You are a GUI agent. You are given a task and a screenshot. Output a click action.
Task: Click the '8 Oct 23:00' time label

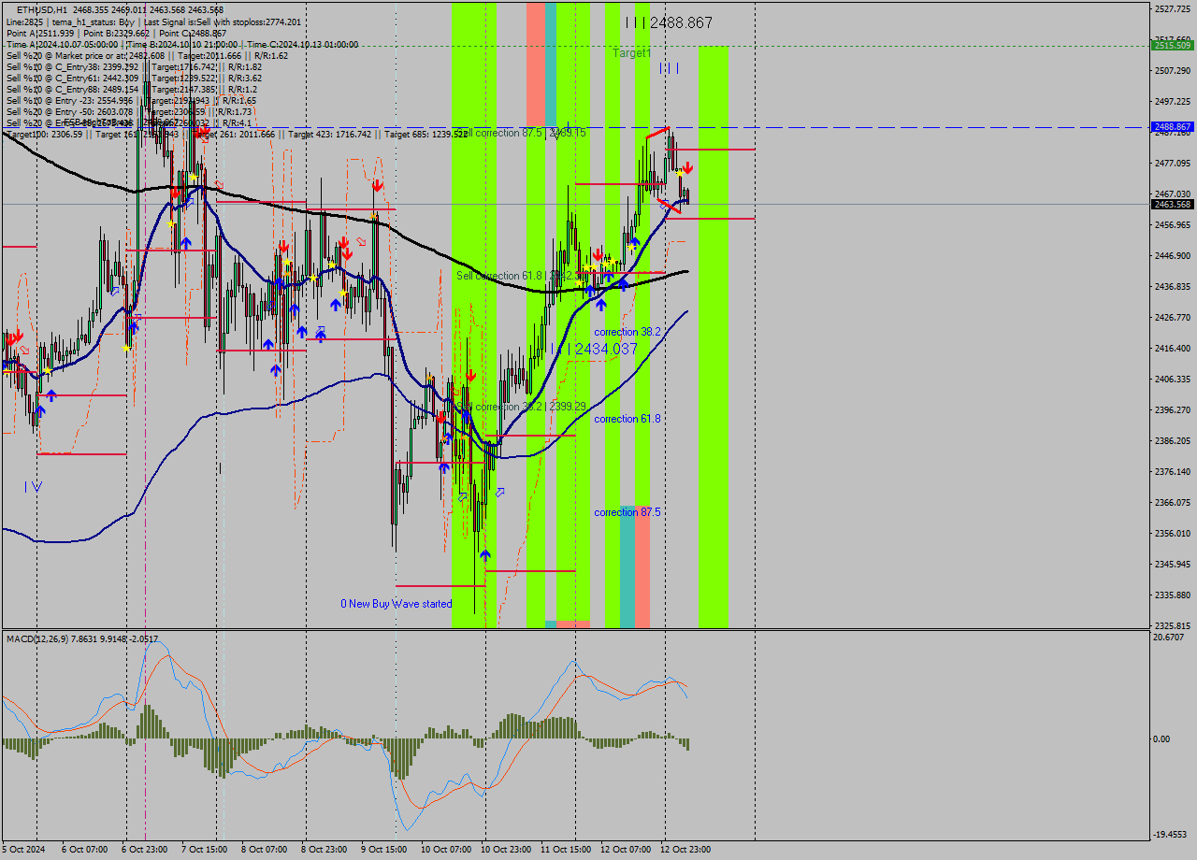(x=324, y=850)
